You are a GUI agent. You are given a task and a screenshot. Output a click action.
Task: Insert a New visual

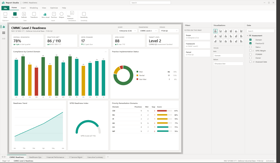click(45, 14)
